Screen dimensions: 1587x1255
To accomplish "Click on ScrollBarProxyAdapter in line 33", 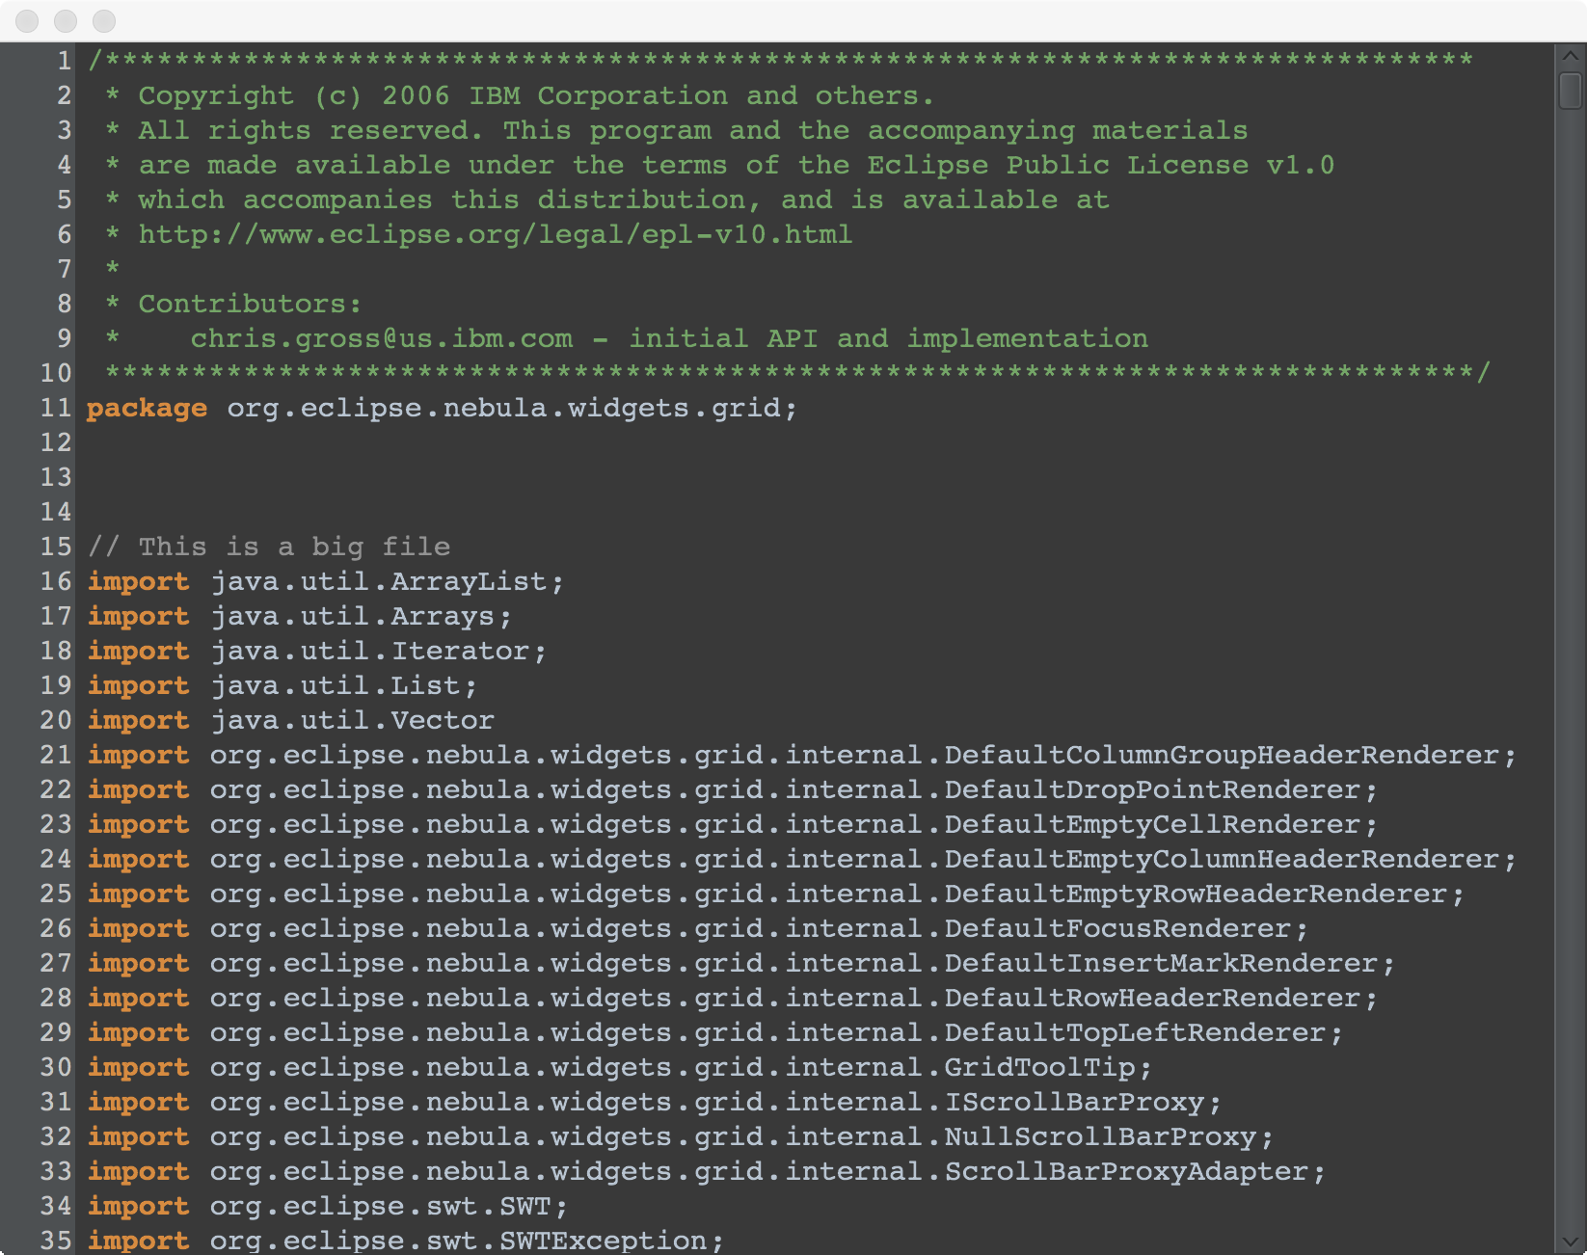I will (x=1126, y=1171).
